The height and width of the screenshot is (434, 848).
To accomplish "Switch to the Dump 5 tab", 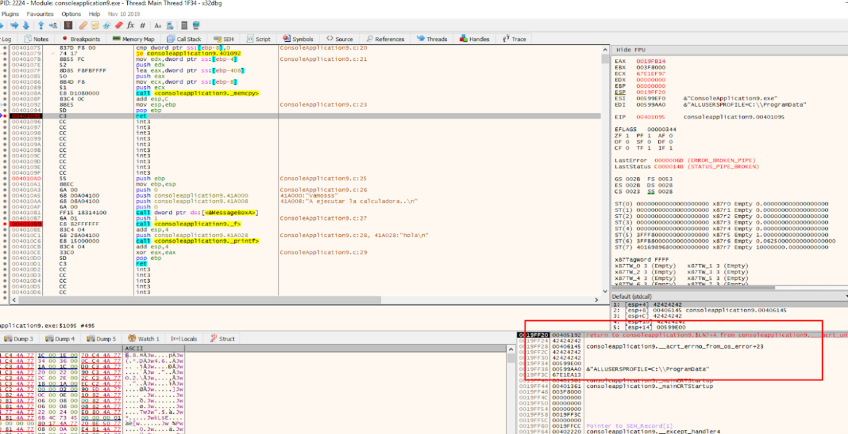I will pyautogui.click(x=100, y=339).
